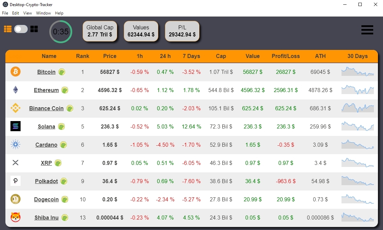The height and width of the screenshot is (230, 383).
Task: Open the Edit menu
Action: tap(16, 13)
